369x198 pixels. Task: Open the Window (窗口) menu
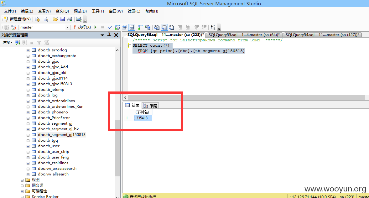coord(116,11)
